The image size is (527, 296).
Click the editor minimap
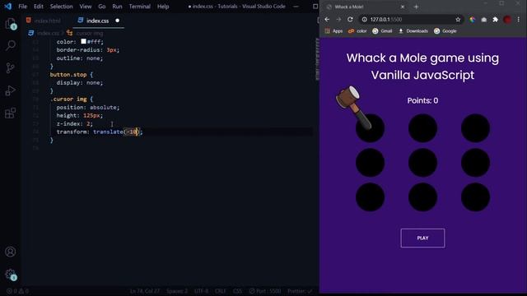click(x=317, y=60)
